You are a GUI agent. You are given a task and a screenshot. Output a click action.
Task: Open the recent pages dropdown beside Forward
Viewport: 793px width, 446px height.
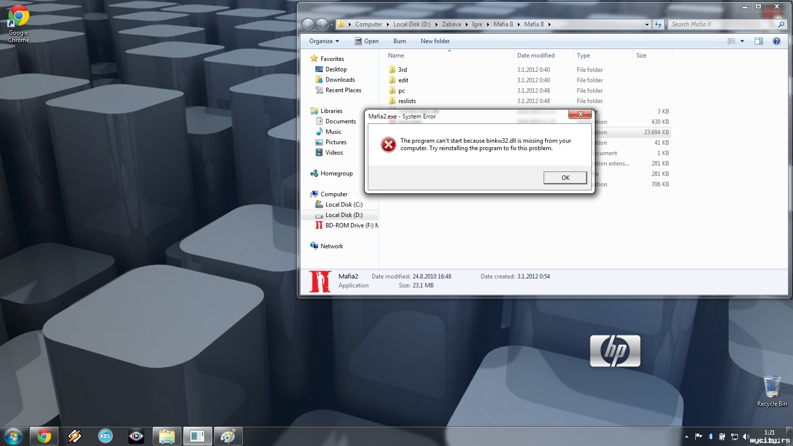332,25
